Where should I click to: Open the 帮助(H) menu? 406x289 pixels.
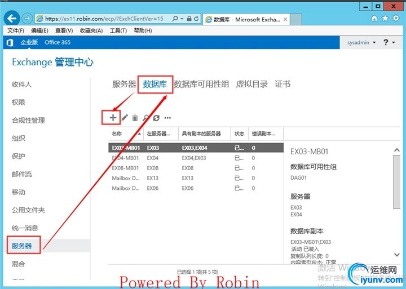point(143,31)
